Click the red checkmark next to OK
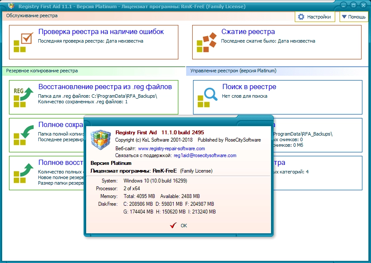The height and width of the screenshot is (263, 371). [x=173, y=226]
